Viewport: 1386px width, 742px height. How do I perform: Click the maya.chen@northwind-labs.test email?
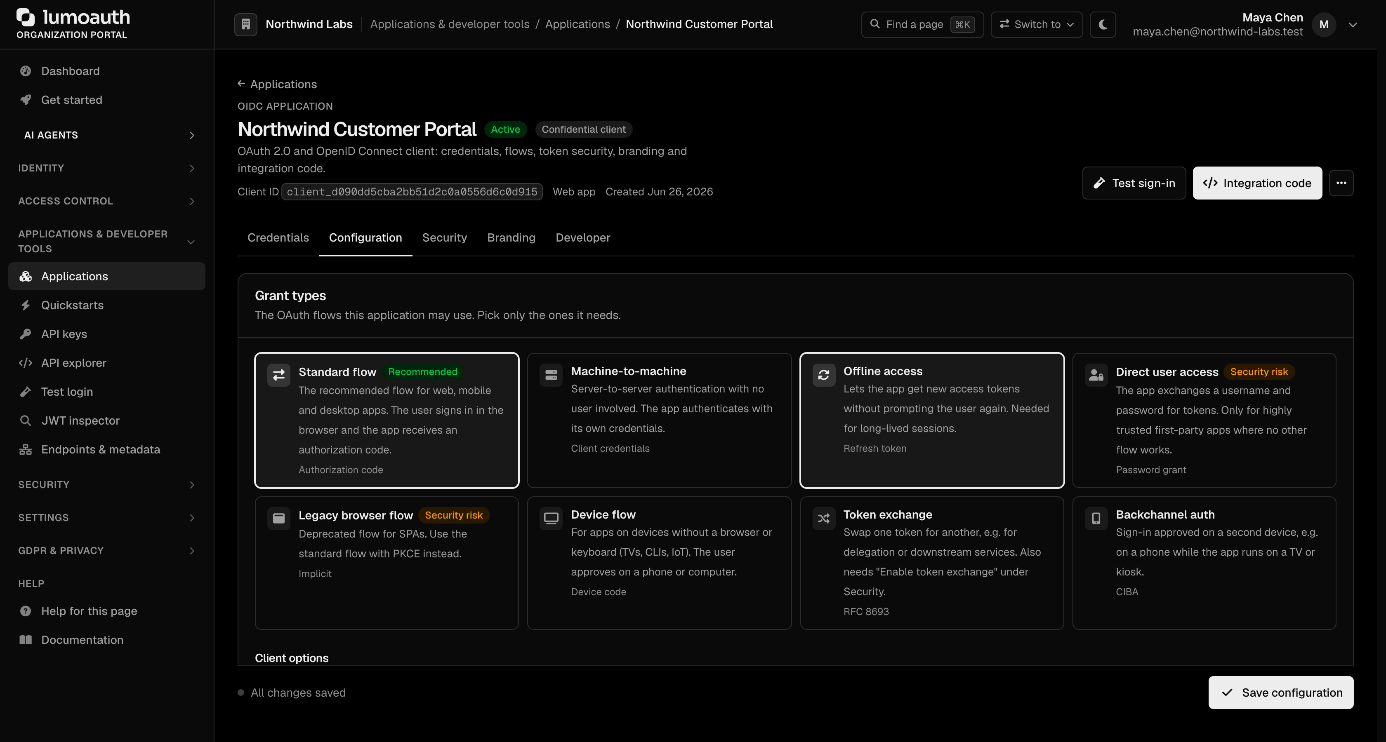tap(1218, 32)
